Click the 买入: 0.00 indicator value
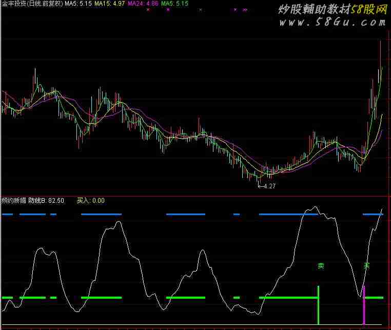Image resolution: width=391 pixels, height=330 pixels. tap(91, 201)
